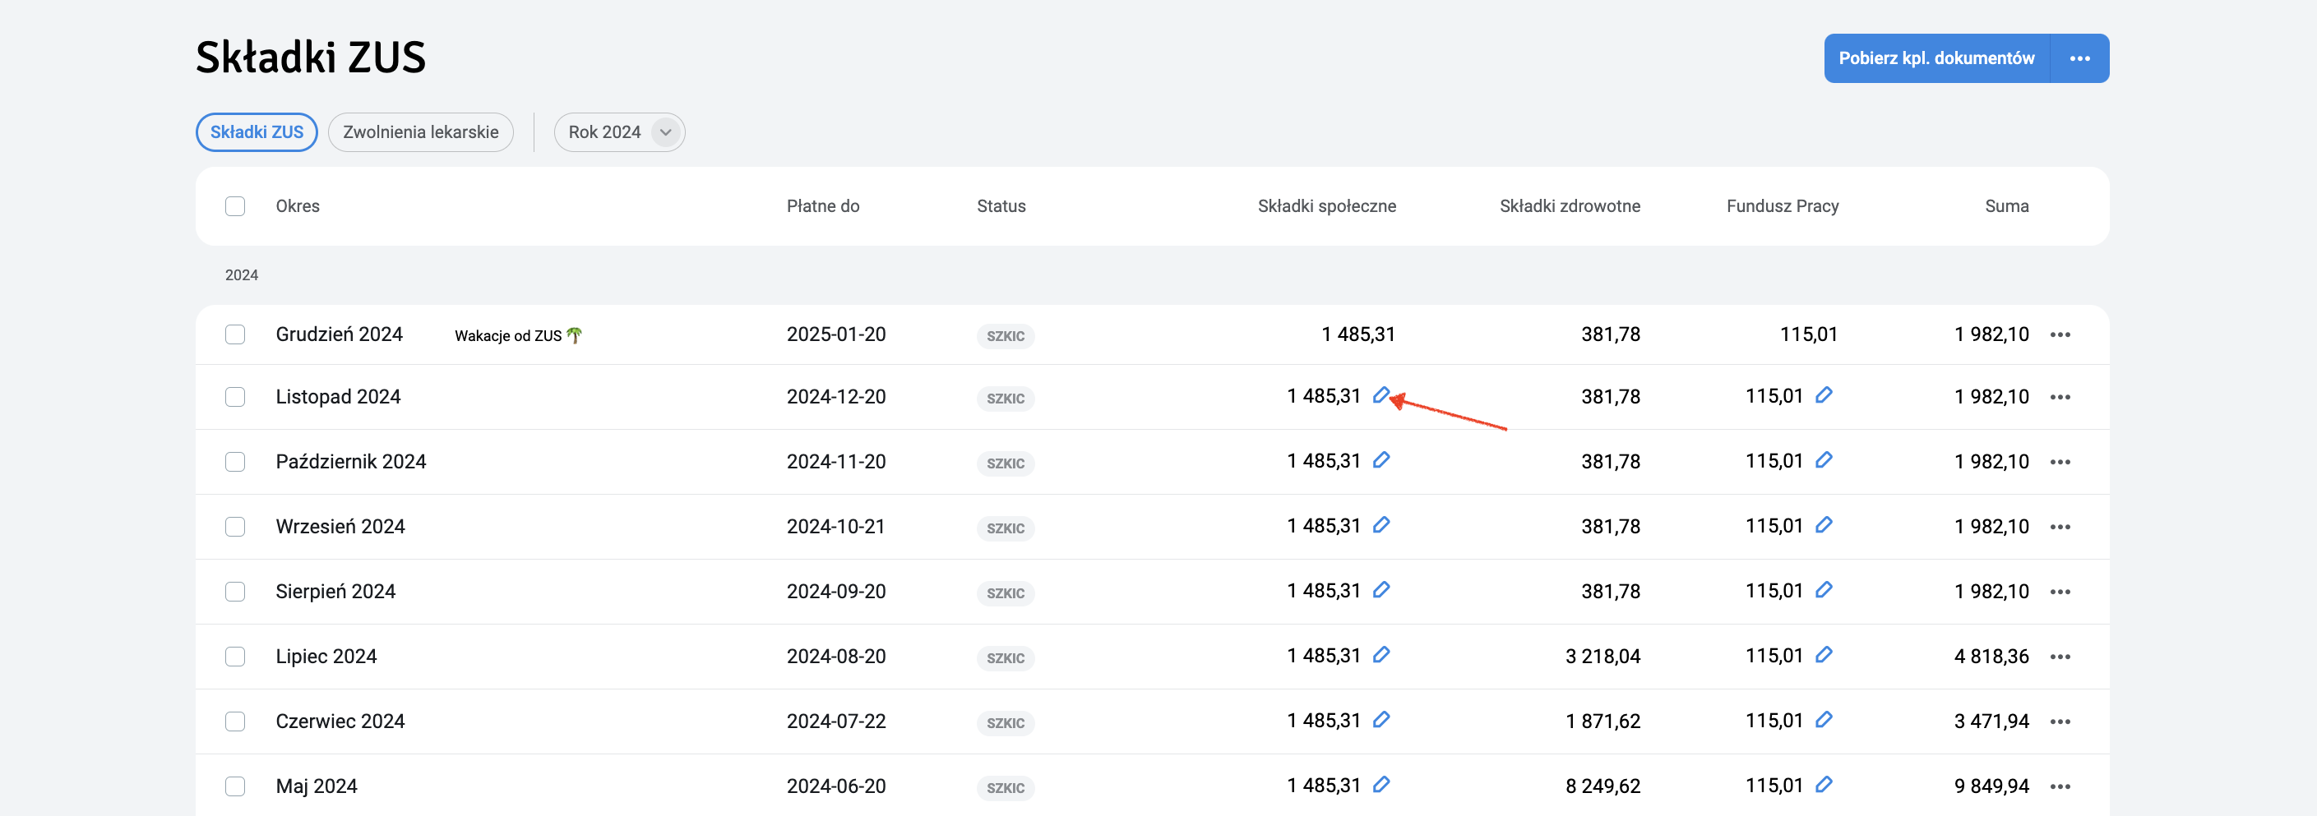Edit Fundusz Pracy for Lipiec 2024

[1823, 655]
